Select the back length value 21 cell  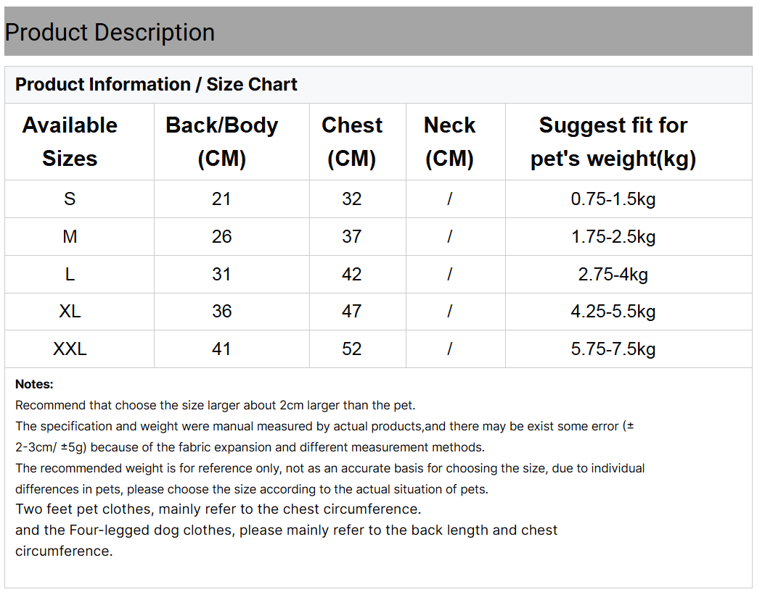221,199
